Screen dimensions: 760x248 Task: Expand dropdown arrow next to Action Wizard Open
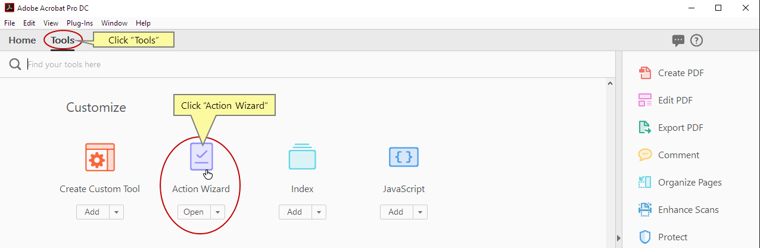218,212
